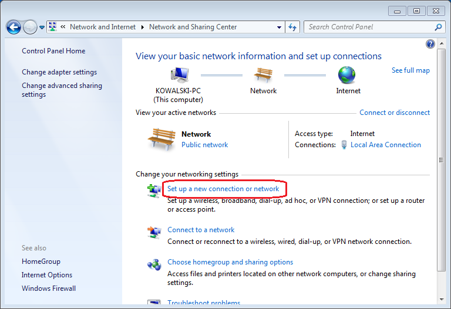Click the greyed Forward arrow button
The width and height of the screenshot is (451, 309).
click(x=30, y=28)
